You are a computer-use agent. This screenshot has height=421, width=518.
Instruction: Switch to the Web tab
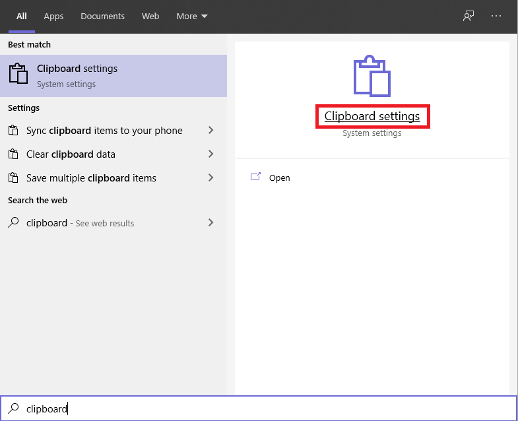tap(150, 16)
